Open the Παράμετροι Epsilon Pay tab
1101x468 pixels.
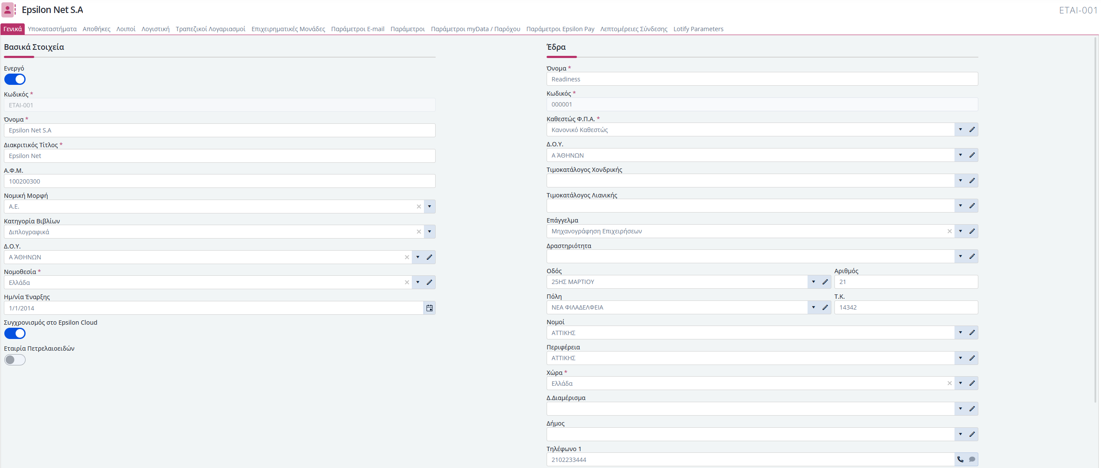[560, 29]
